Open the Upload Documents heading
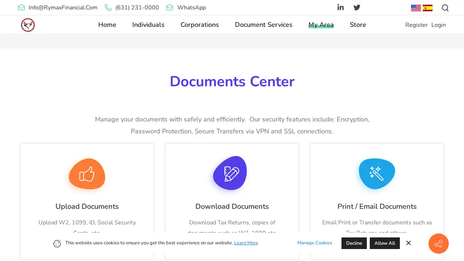The image size is (464, 261). (87, 206)
